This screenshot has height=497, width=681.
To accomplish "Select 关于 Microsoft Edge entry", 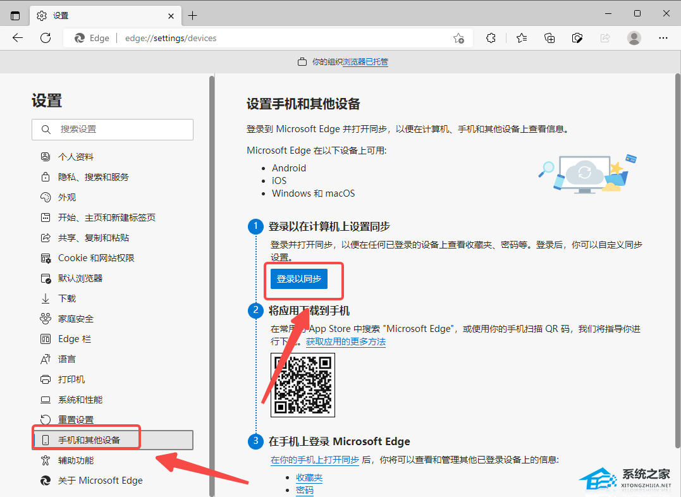I will click(x=100, y=481).
